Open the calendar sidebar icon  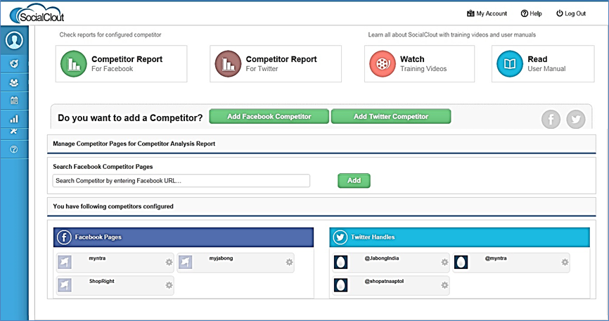pyautogui.click(x=14, y=101)
